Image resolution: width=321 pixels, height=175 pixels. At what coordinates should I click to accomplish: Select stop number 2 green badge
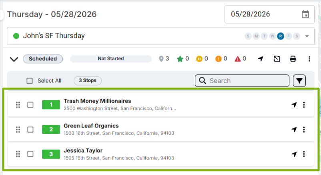coord(51,129)
